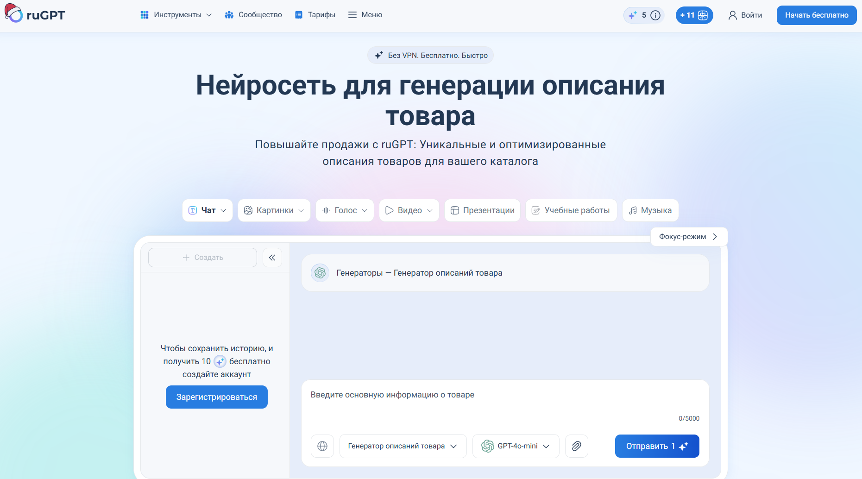Open the GPT-4o-mini model selector
The width and height of the screenshot is (862, 479).
coord(516,446)
